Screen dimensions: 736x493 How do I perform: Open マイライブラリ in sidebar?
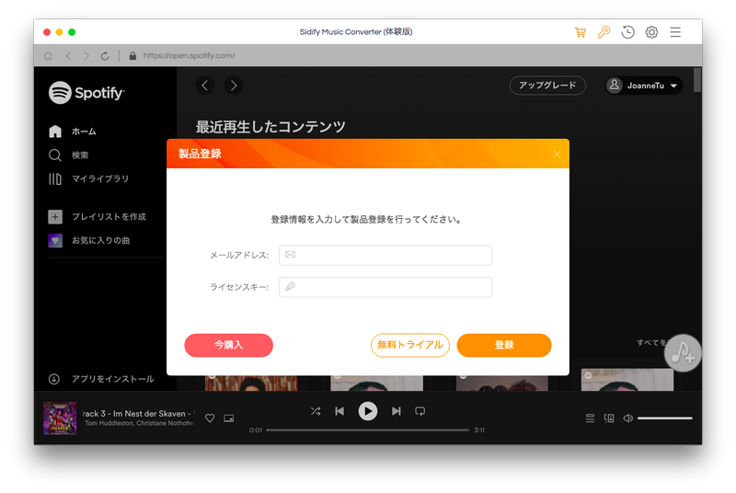tap(88, 178)
